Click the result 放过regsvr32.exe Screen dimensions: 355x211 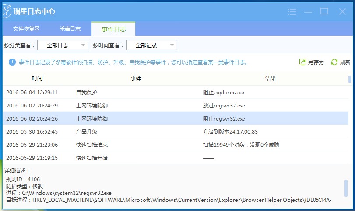coord(224,106)
